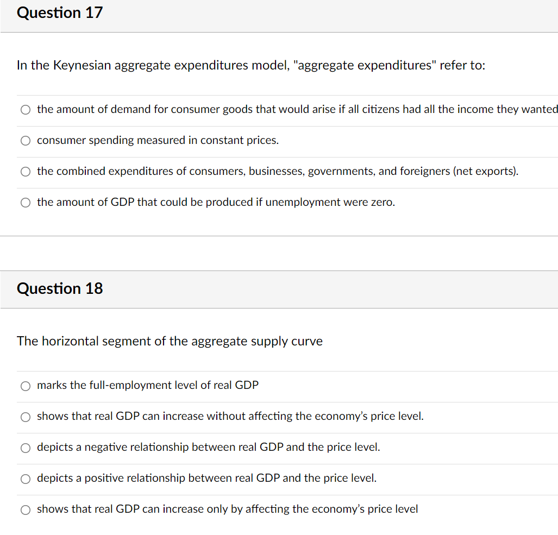Screen dimensions: 558x535
Task: Click the Question 17 header
Action: (x=59, y=12)
